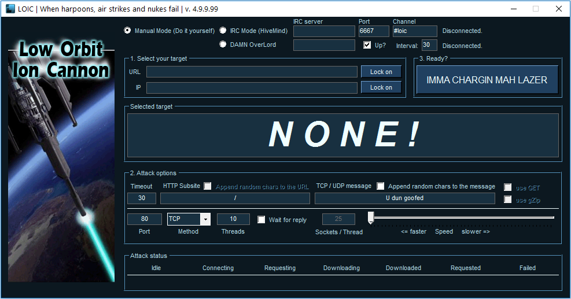Image resolution: width=571 pixels, height=299 pixels.
Task: Toggle the Up? checkbox
Action: click(x=367, y=45)
